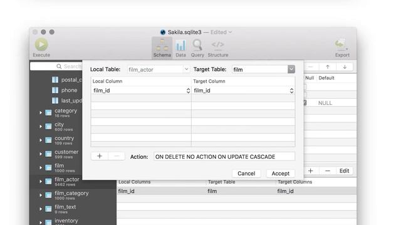Select the country table name
Image resolution: width=401 pixels, height=225 pixels.
pyautogui.click(x=64, y=138)
